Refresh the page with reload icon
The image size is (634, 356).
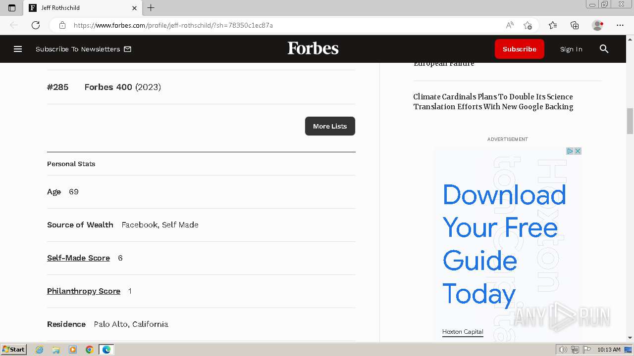(x=36, y=25)
